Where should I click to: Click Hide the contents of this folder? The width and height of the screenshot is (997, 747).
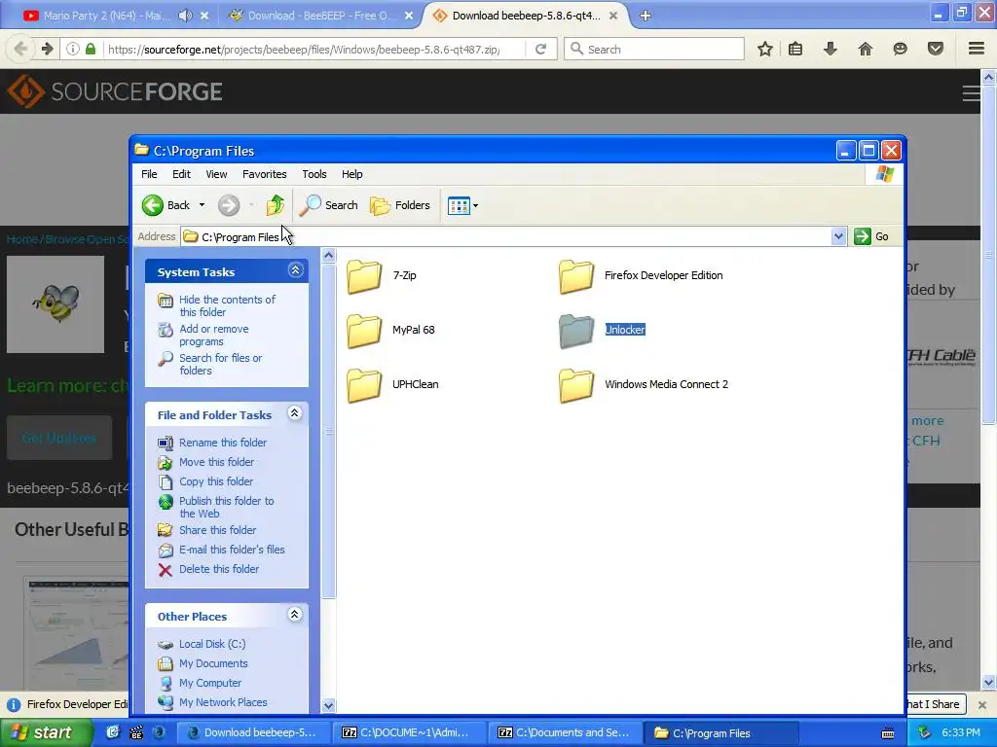[227, 305]
